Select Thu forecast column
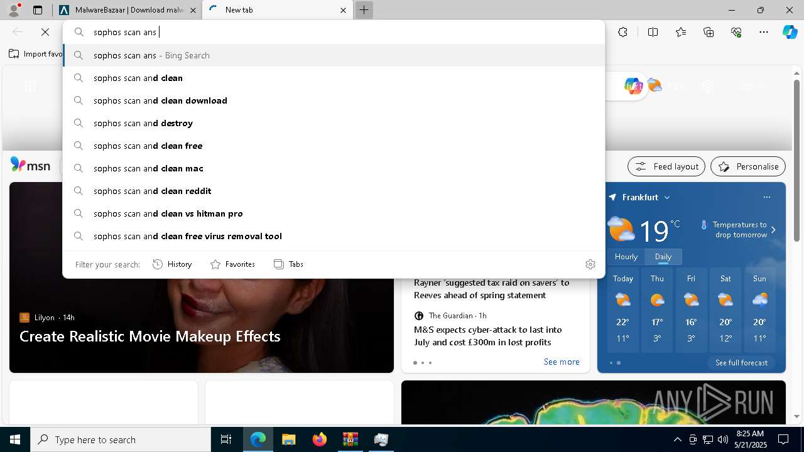Screen dimensions: 804x452 click(657, 311)
